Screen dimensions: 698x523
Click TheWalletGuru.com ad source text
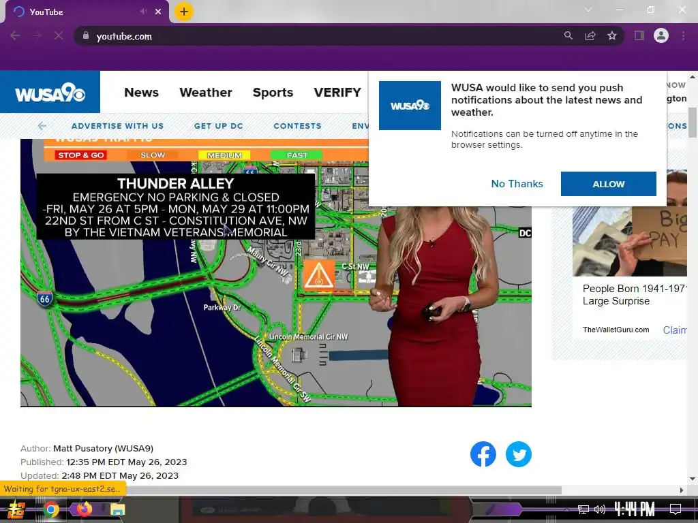tap(616, 330)
